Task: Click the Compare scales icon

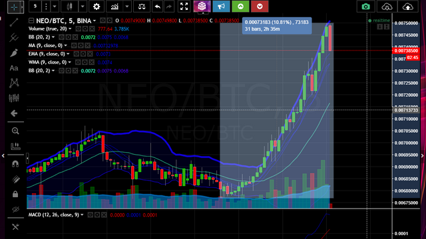Action: [142, 7]
